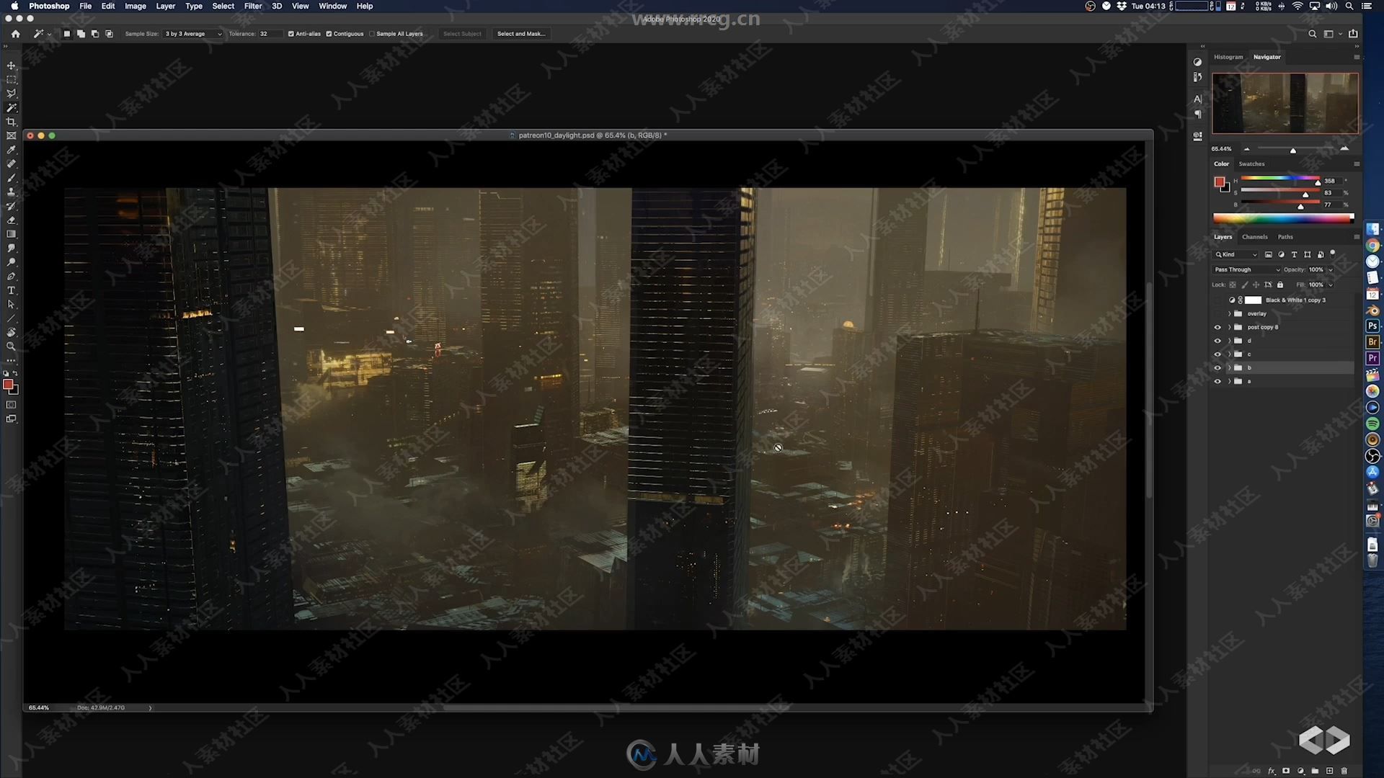Expand Sample Size dropdown
1384x778 pixels.
(x=216, y=33)
